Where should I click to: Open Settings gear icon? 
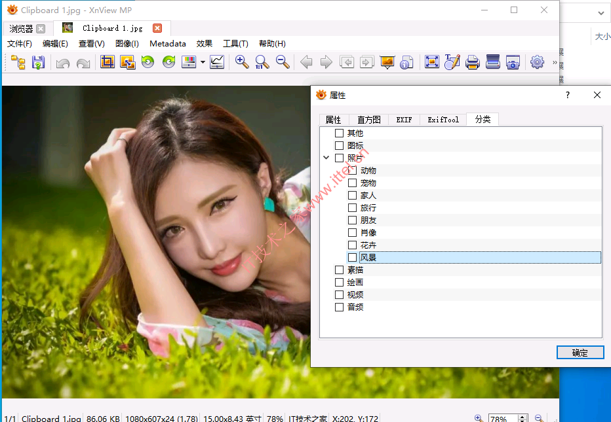click(538, 62)
